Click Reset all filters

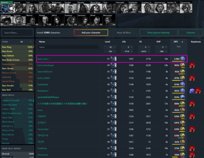click(x=124, y=33)
